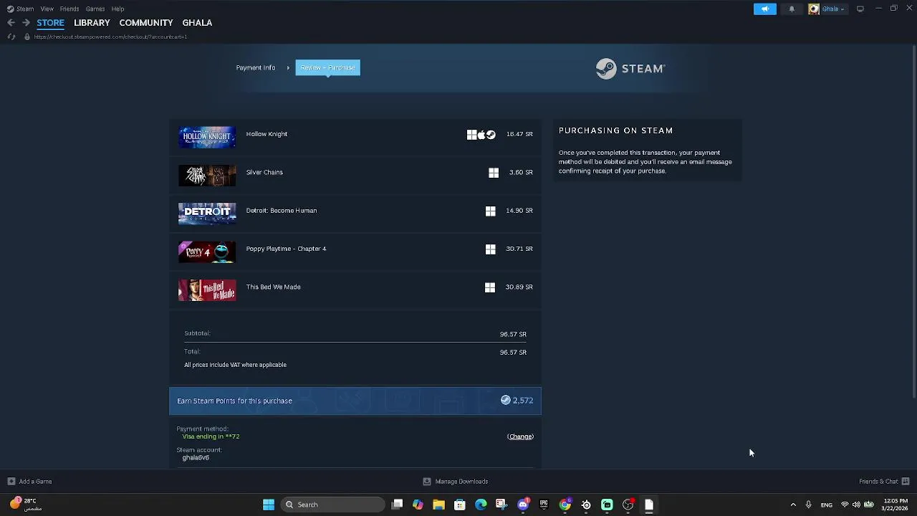This screenshot has height=516, width=917.
Task: Click the 16.47 SR price
Action: point(519,134)
